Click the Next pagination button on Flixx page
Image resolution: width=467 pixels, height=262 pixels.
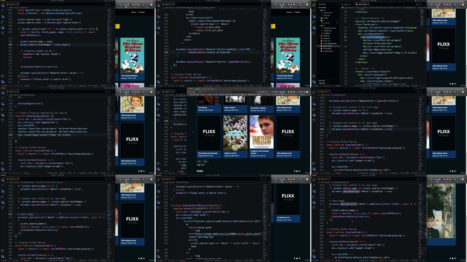pos(205,161)
